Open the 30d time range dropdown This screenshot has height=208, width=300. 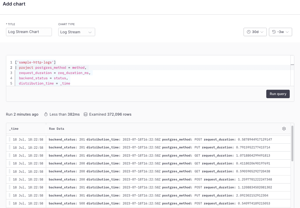click(255, 32)
